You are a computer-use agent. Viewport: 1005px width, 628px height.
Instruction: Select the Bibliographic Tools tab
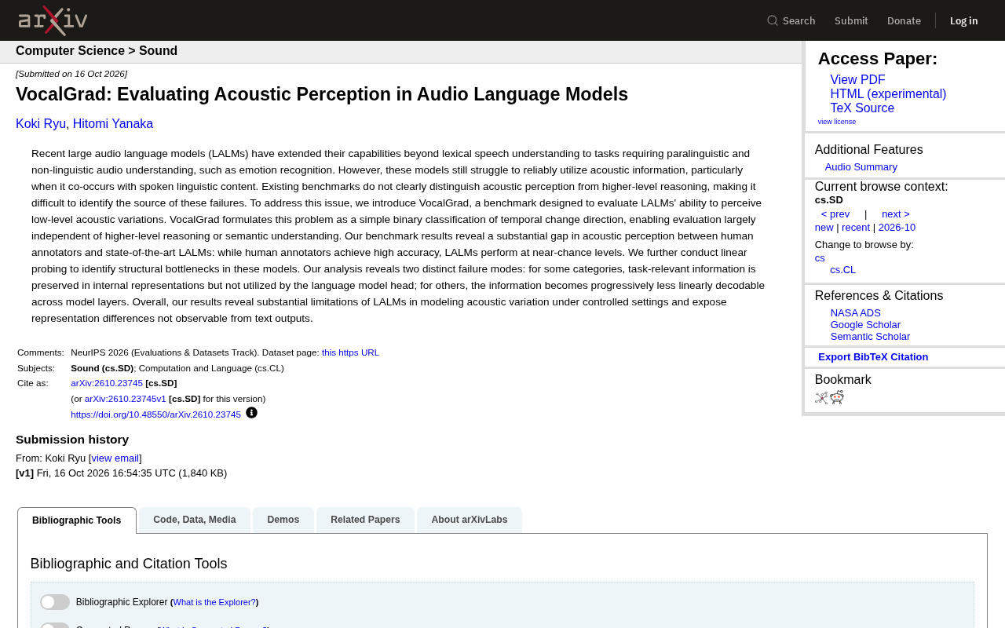click(x=77, y=520)
